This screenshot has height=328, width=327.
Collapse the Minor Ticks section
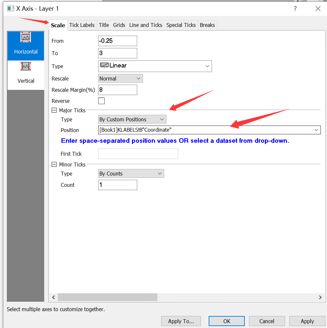(x=54, y=164)
